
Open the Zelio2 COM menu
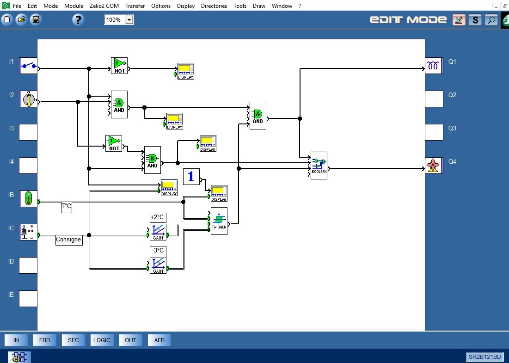click(x=104, y=6)
